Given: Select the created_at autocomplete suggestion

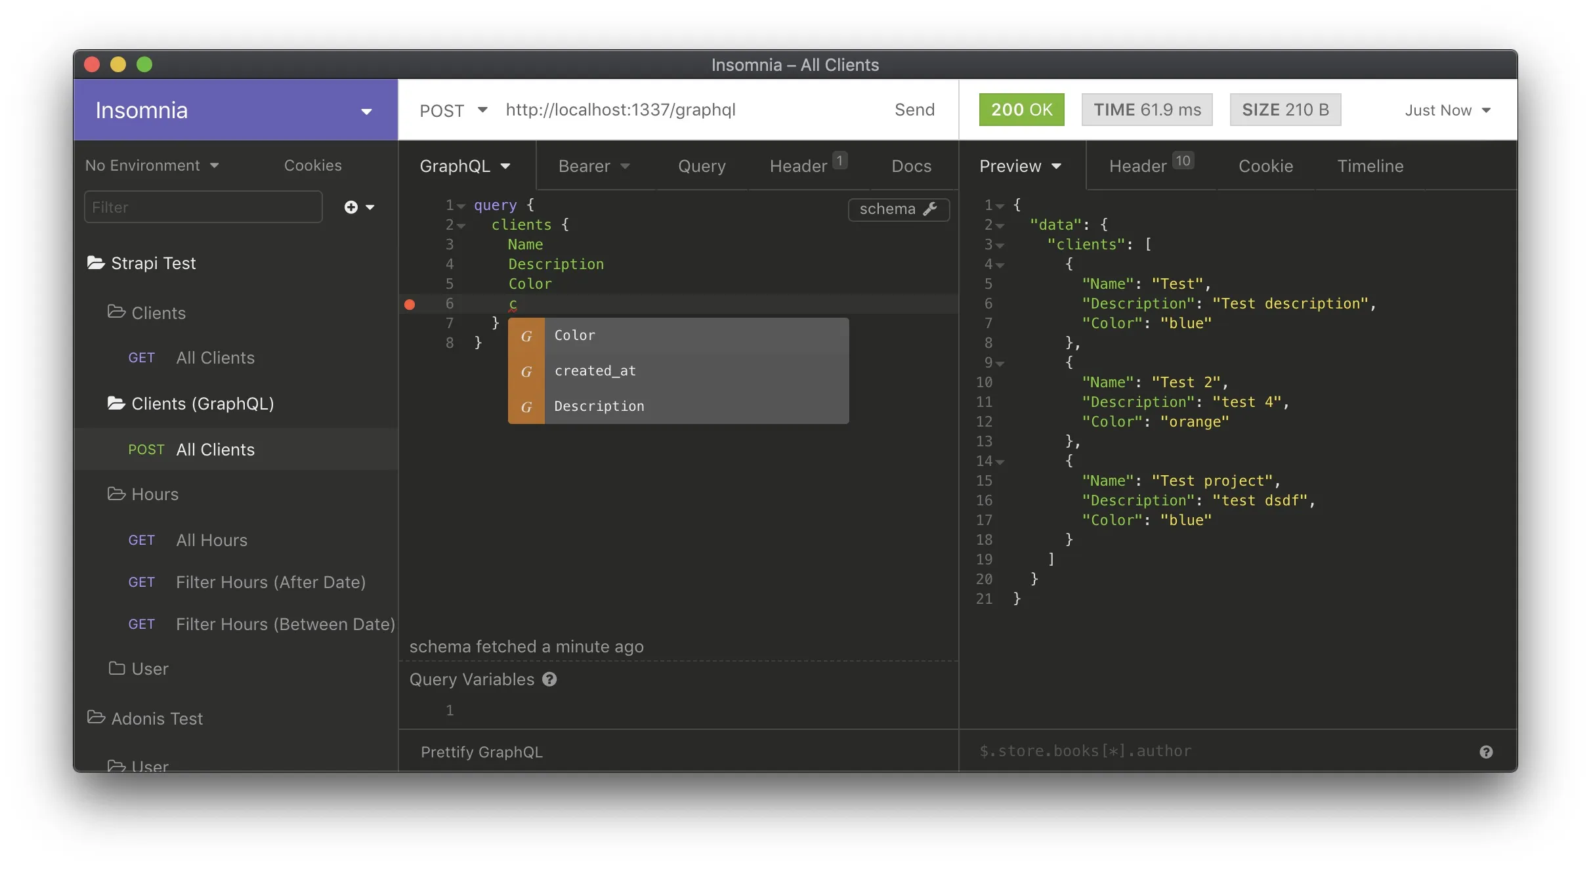Looking at the screenshot, I should pyautogui.click(x=595, y=371).
